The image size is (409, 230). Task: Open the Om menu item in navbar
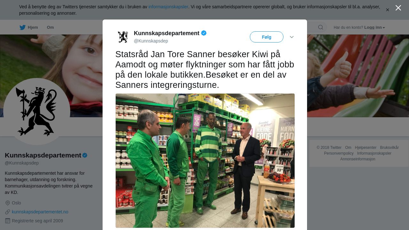pyautogui.click(x=50, y=27)
